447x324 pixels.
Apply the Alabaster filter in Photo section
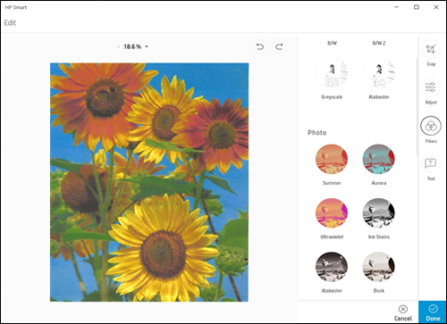coord(332,267)
